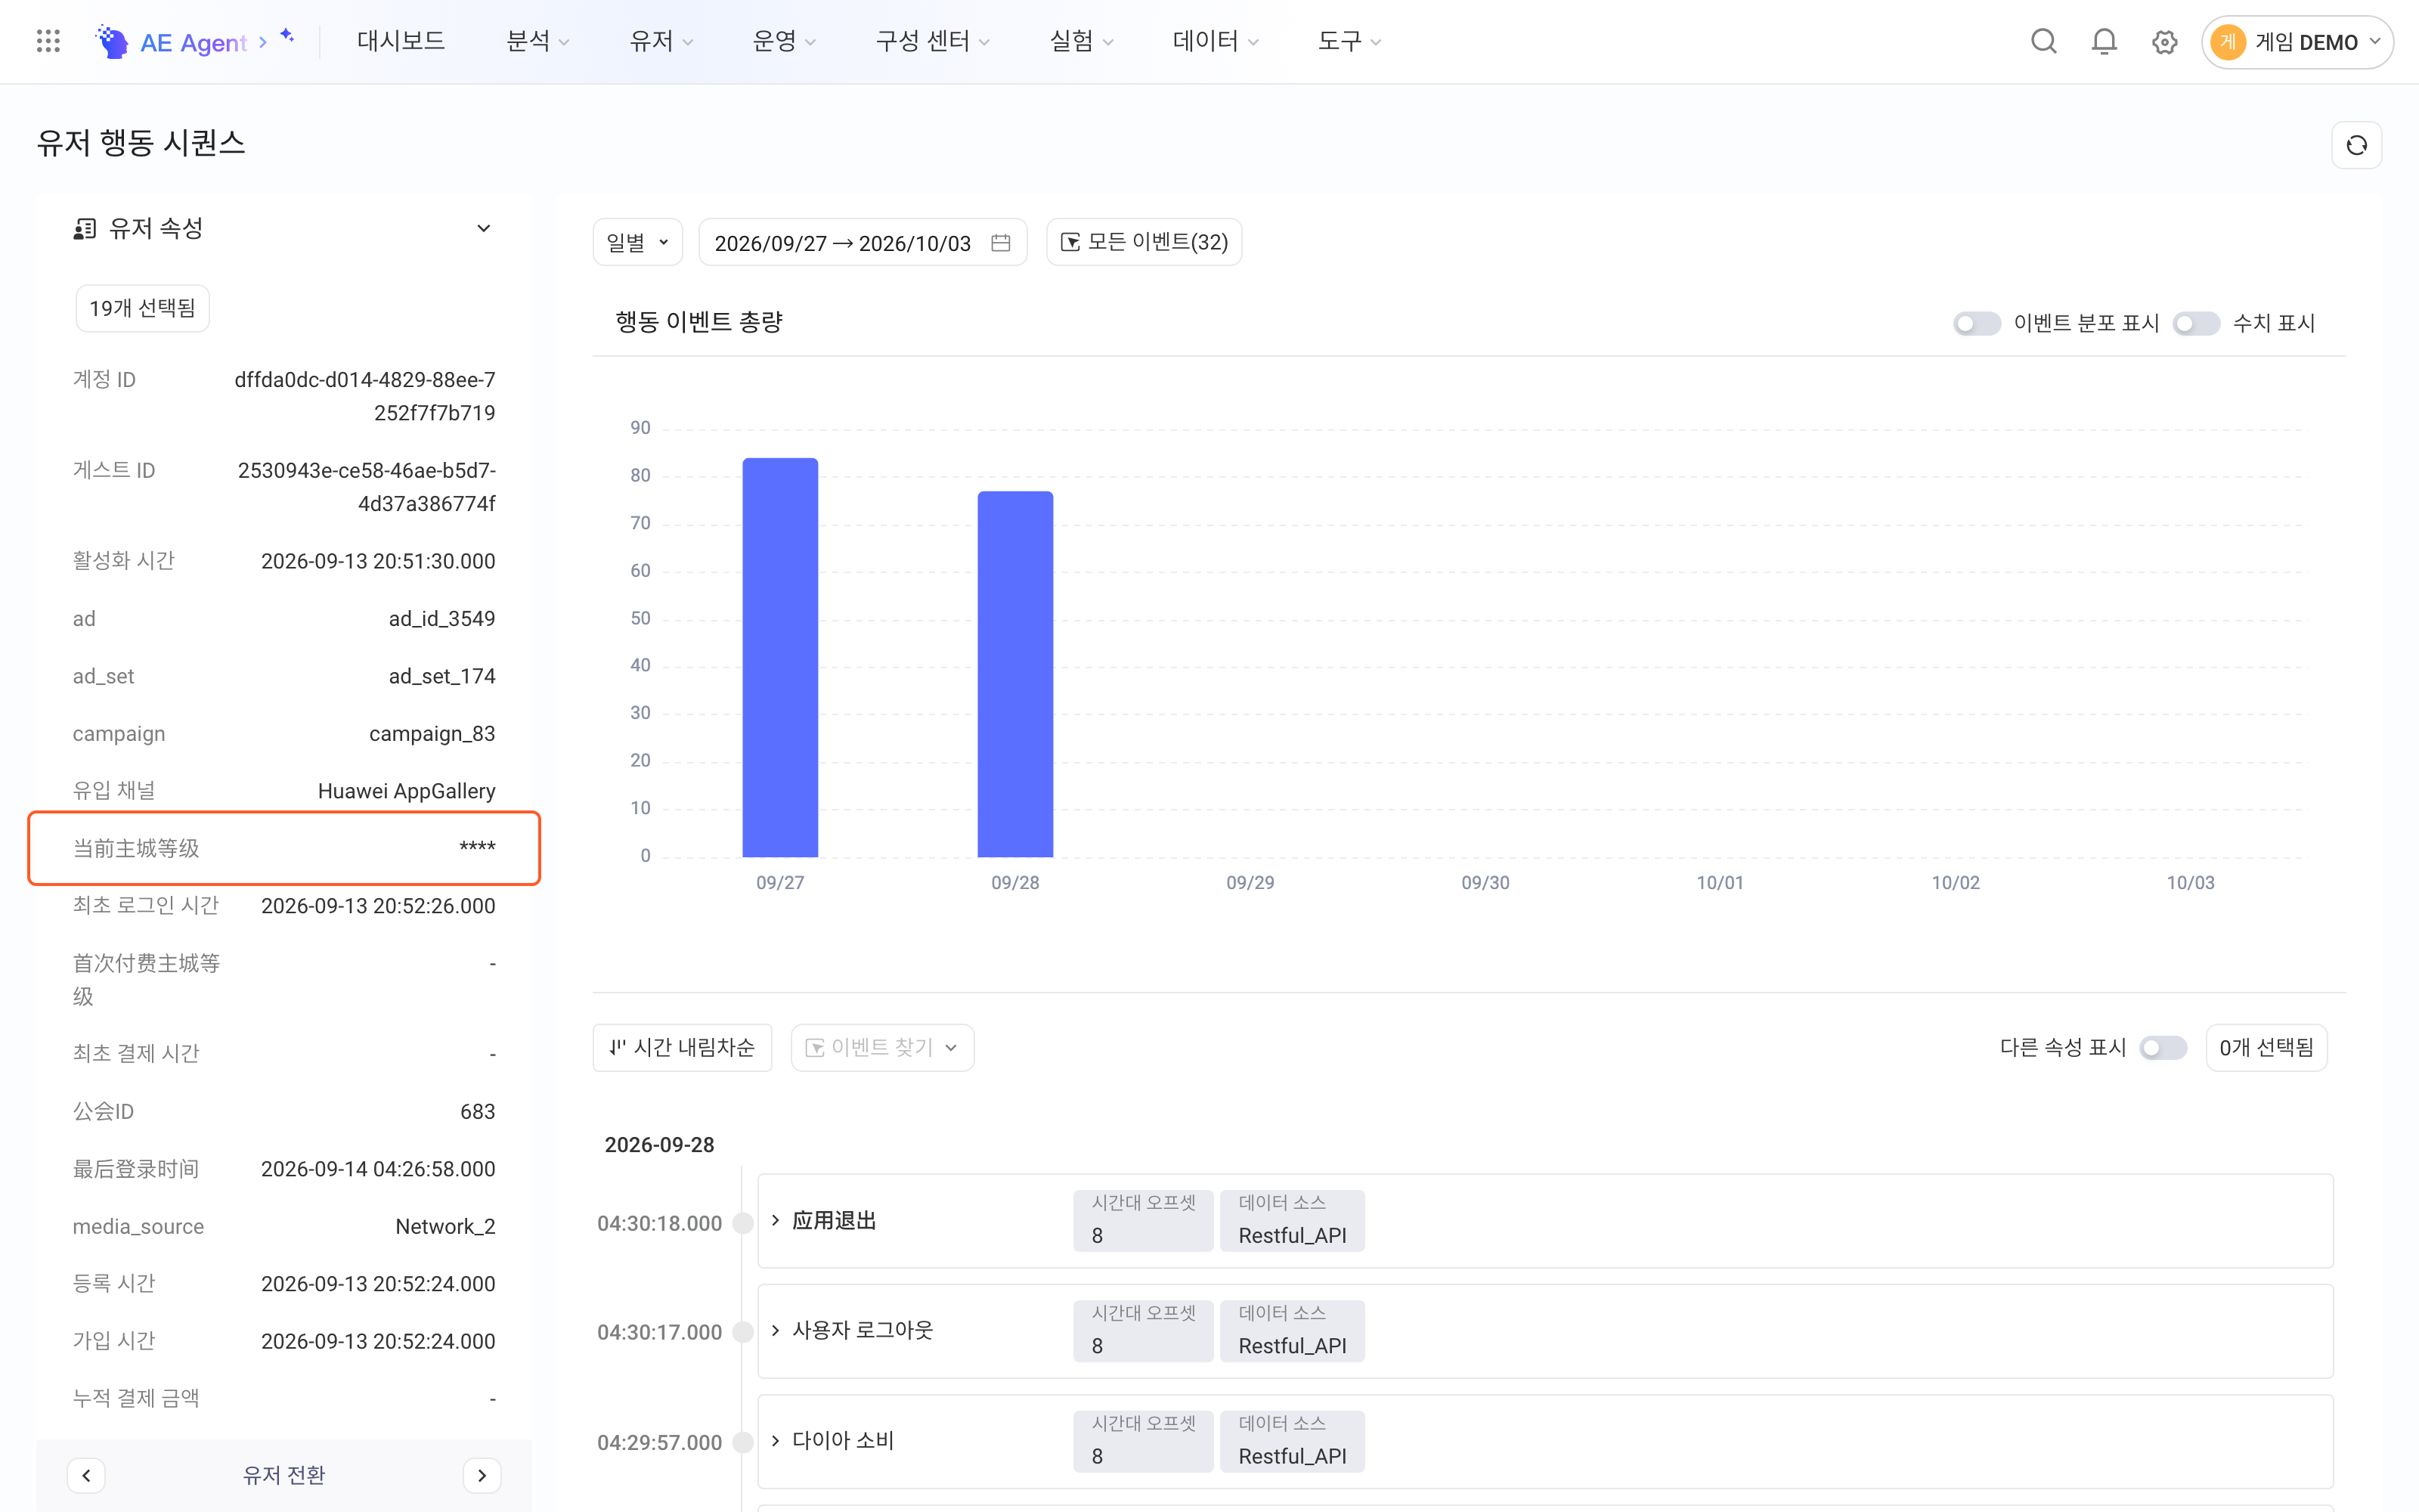Click the Huawei AppGallery channel value
The image size is (2419, 1512).
tap(406, 791)
